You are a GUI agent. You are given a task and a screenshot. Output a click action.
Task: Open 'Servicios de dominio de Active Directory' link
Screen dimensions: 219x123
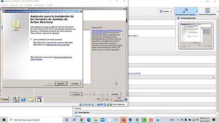pos(51,58)
